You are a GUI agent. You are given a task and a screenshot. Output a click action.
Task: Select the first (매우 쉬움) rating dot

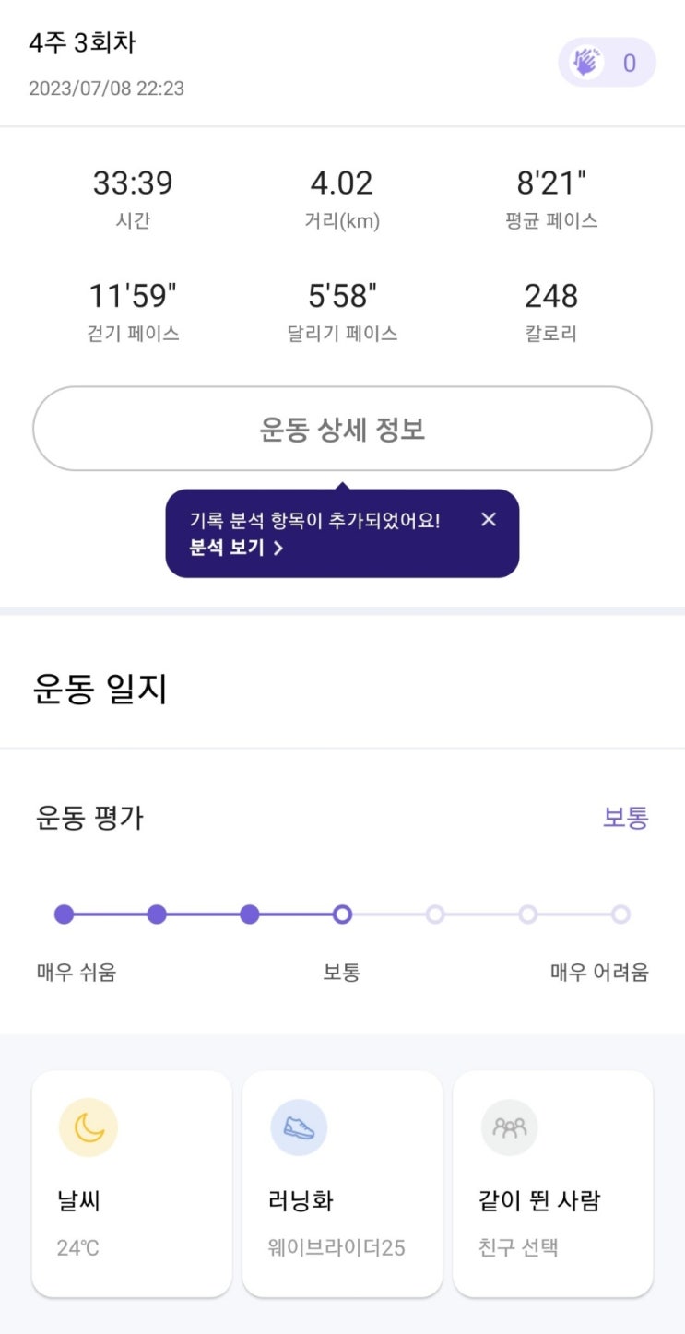coord(64,915)
